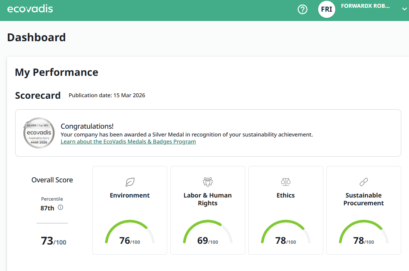Open Learn about EcoVadis Medals & Badges link

click(128, 142)
